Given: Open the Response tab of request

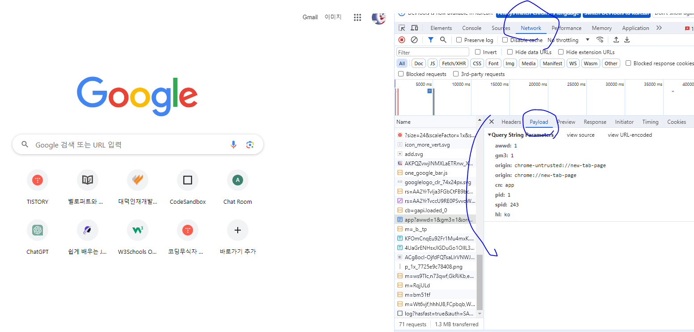Looking at the screenshot, I should point(595,122).
